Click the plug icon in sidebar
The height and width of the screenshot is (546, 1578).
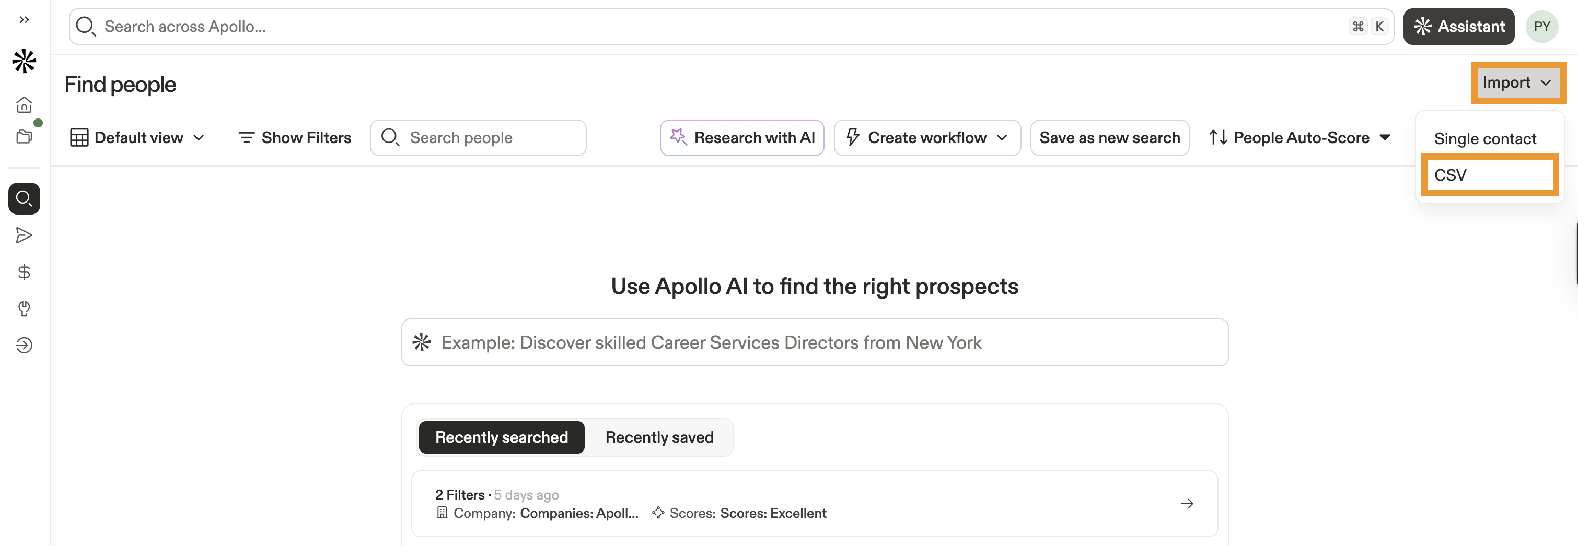(x=24, y=308)
